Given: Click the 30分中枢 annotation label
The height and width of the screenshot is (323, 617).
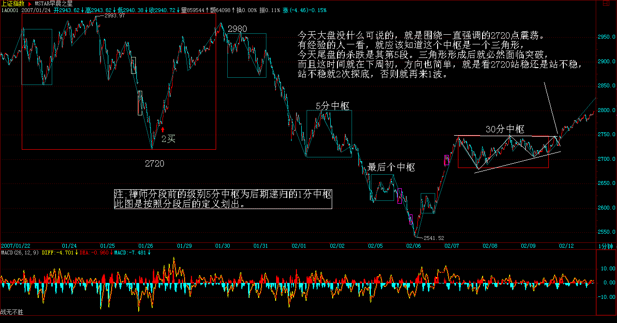Looking at the screenshot, I should pyautogui.click(x=505, y=129).
